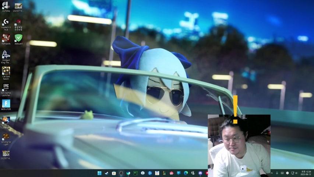Open Microsoft Edge from the taskbar
The height and width of the screenshot is (177, 314).
click(186, 173)
